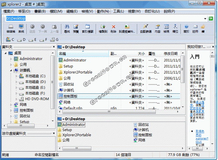Open the 書籤(B) bookmarks menu
This screenshot has width=218, height=160.
[40, 11]
